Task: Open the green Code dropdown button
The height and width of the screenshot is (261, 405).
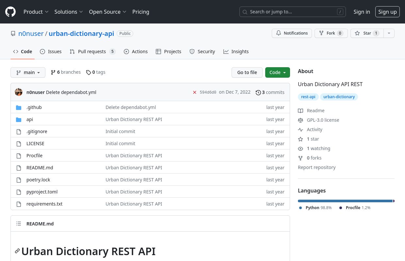Action: point(277,72)
